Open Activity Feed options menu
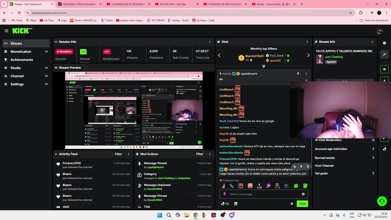 (x=128, y=154)
